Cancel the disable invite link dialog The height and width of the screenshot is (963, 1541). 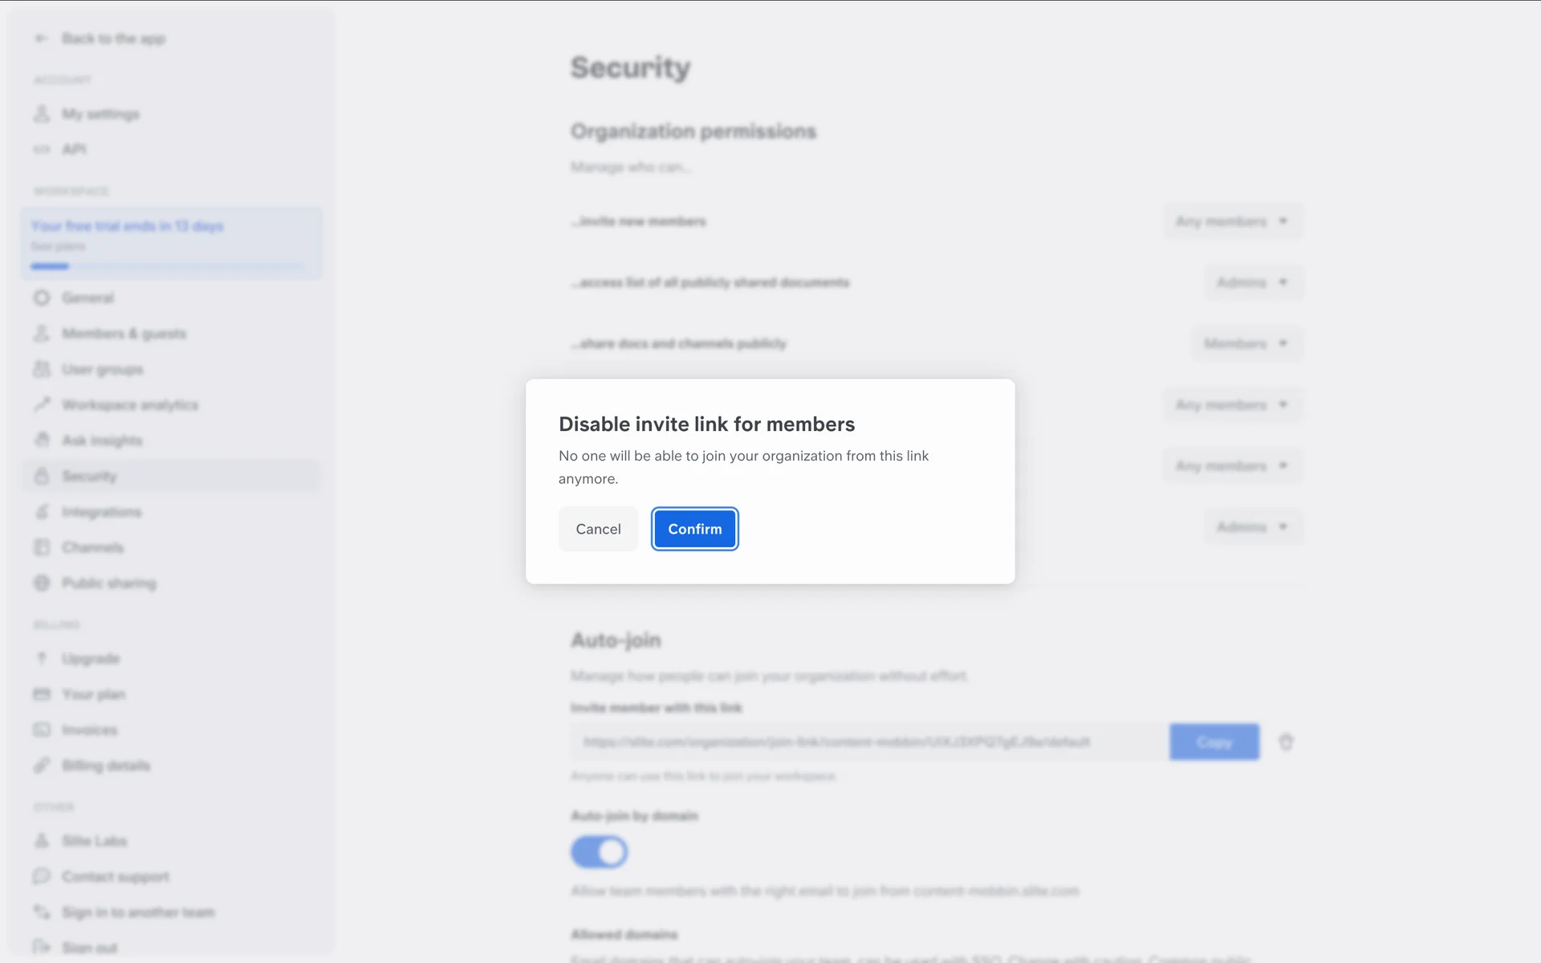pos(598,529)
